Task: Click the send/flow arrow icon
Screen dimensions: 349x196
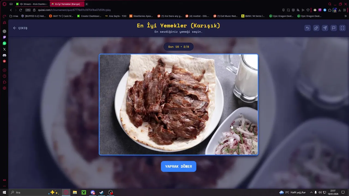Action: [x=303, y=10]
